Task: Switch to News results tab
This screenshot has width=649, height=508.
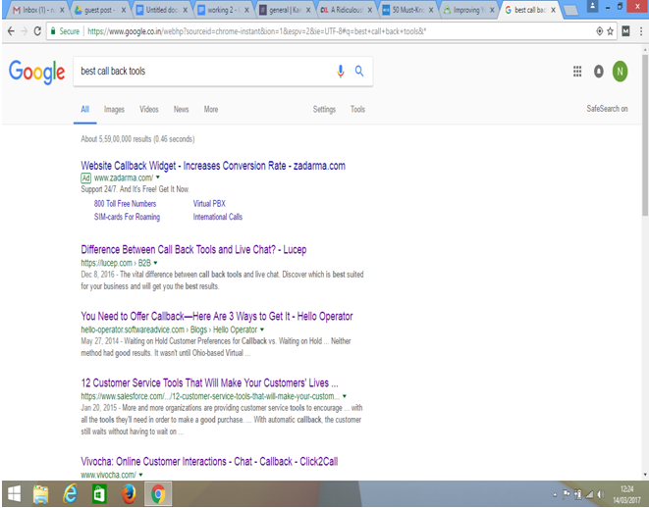Action: click(x=181, y=110)
